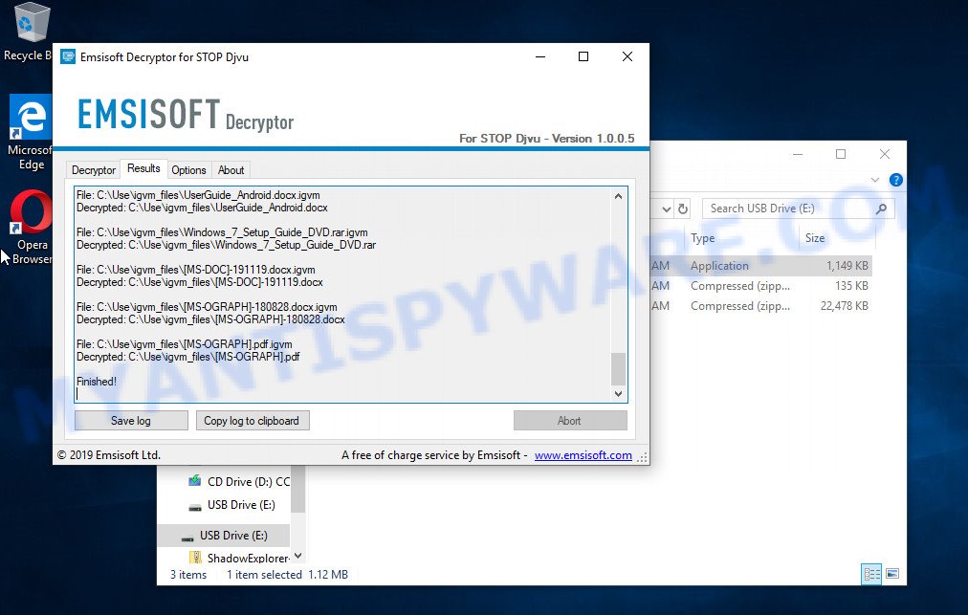The width and height of the screenshot is (968, 615).
Task: Select the Application row of 1,149 KB
Action: [x=761, y=266]
